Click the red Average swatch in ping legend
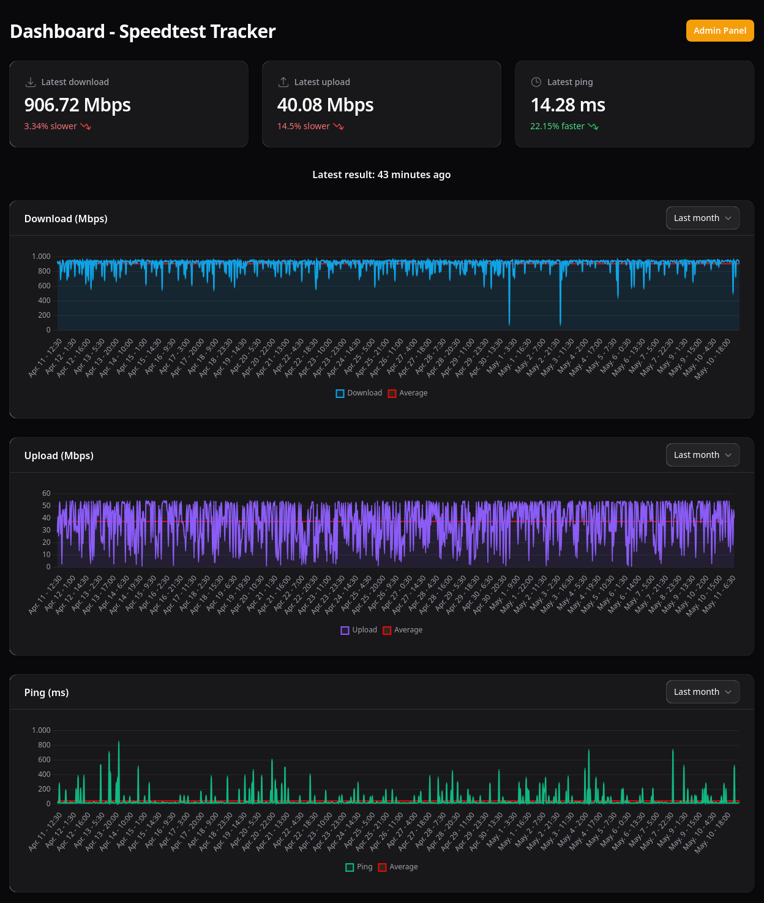Viewport: 764px width, 903px height. click(382, 867)
